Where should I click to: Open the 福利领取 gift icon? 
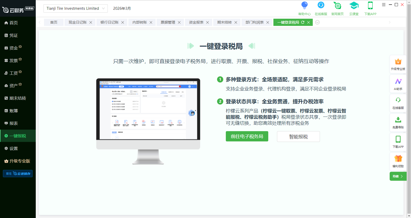[398, 159]
